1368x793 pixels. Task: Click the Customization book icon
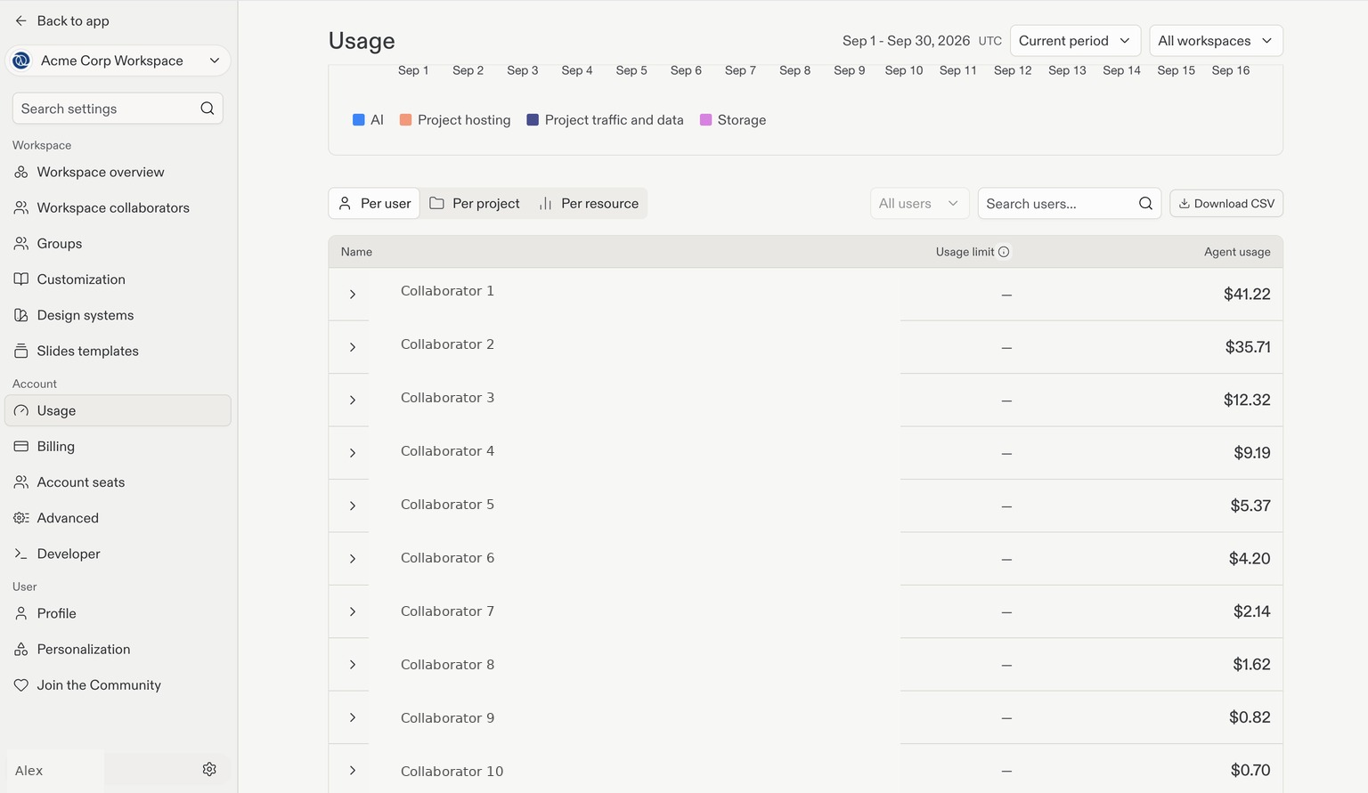[x=21, y=279]
